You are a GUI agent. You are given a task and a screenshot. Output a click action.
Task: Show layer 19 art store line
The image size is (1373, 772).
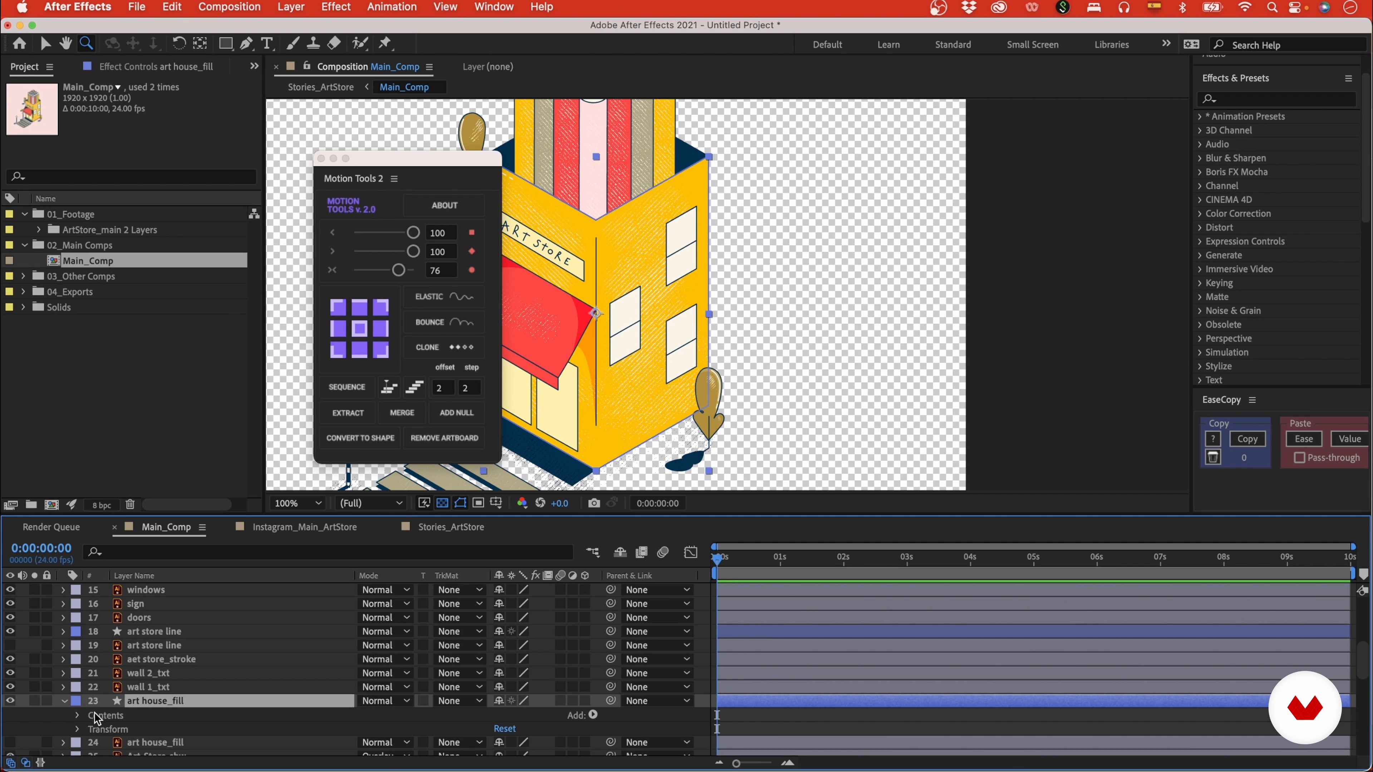(x=10, y=645)
